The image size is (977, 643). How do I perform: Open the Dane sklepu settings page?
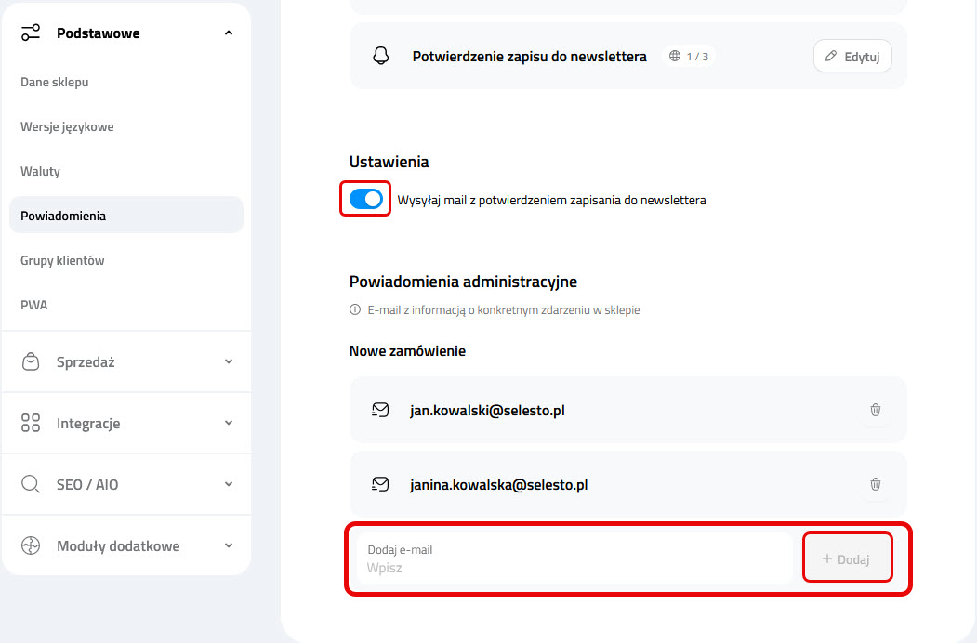54,82
